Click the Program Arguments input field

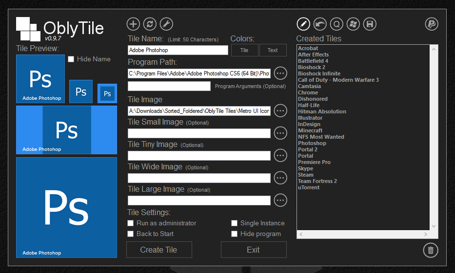point(169,86)
